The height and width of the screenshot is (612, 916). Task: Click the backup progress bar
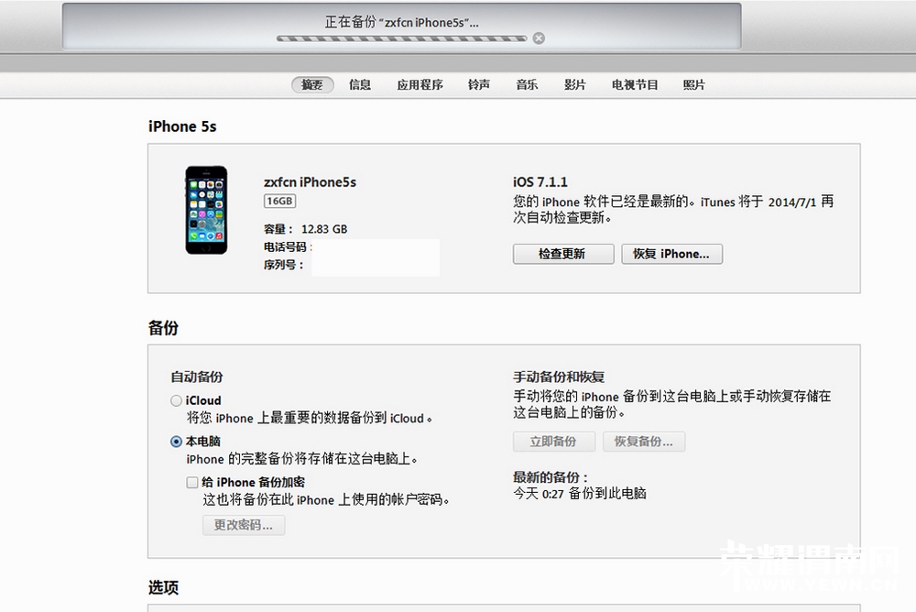click(401, 38)
